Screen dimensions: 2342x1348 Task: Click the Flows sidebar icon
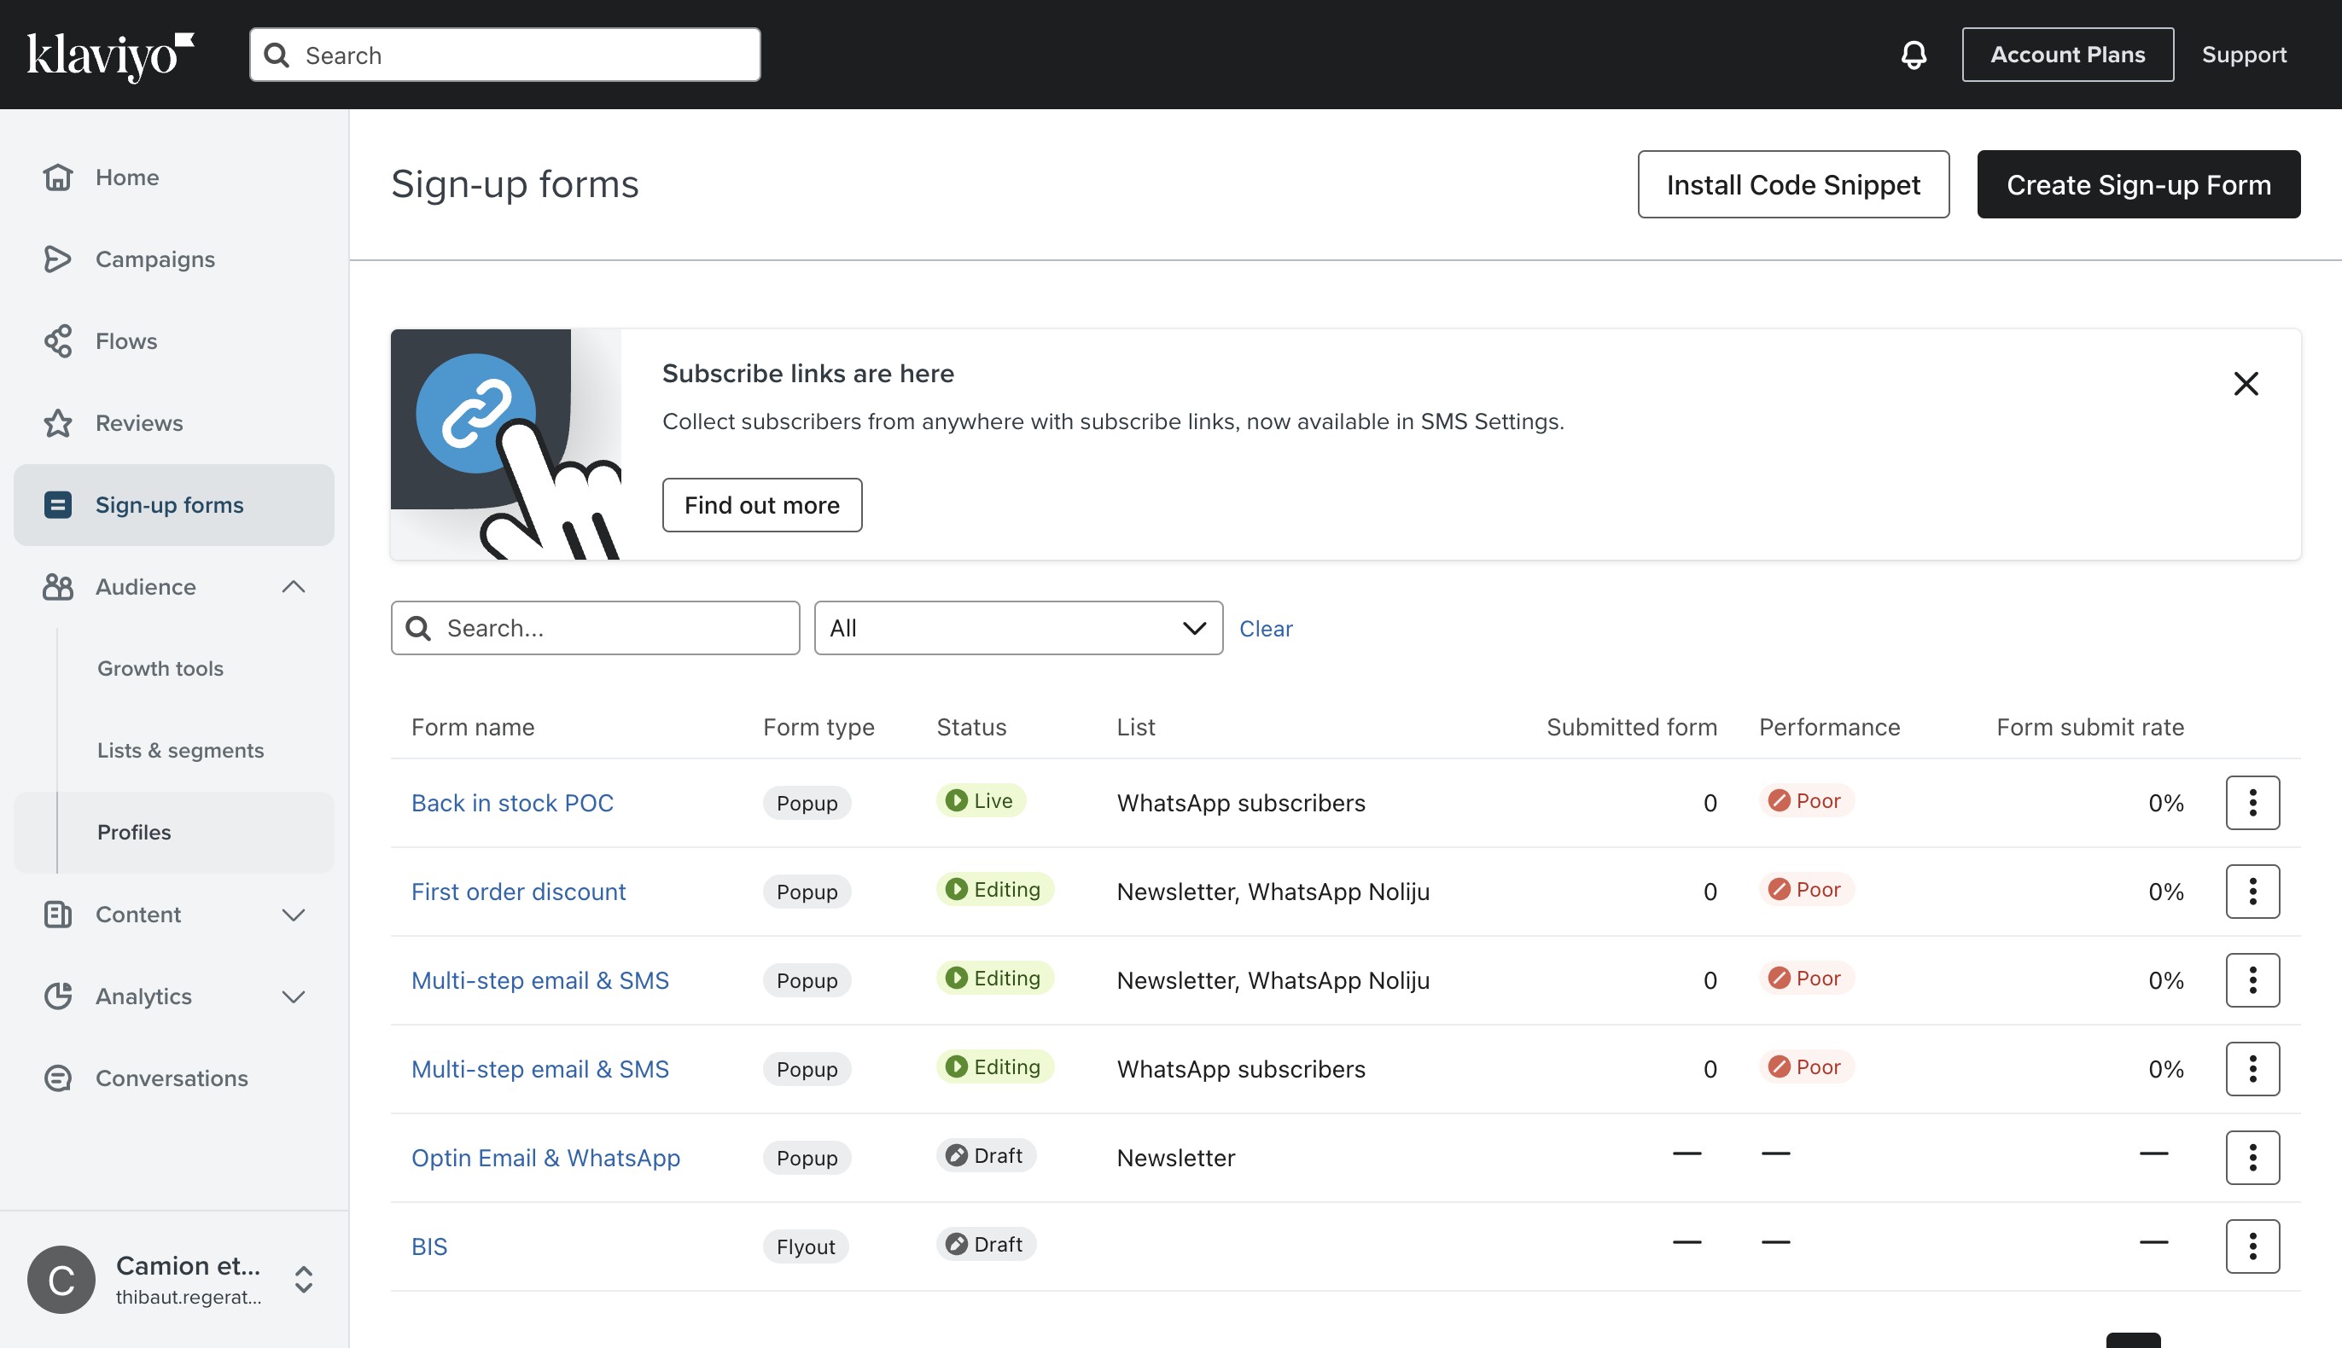pyautogui.click(x=57, y=340)
